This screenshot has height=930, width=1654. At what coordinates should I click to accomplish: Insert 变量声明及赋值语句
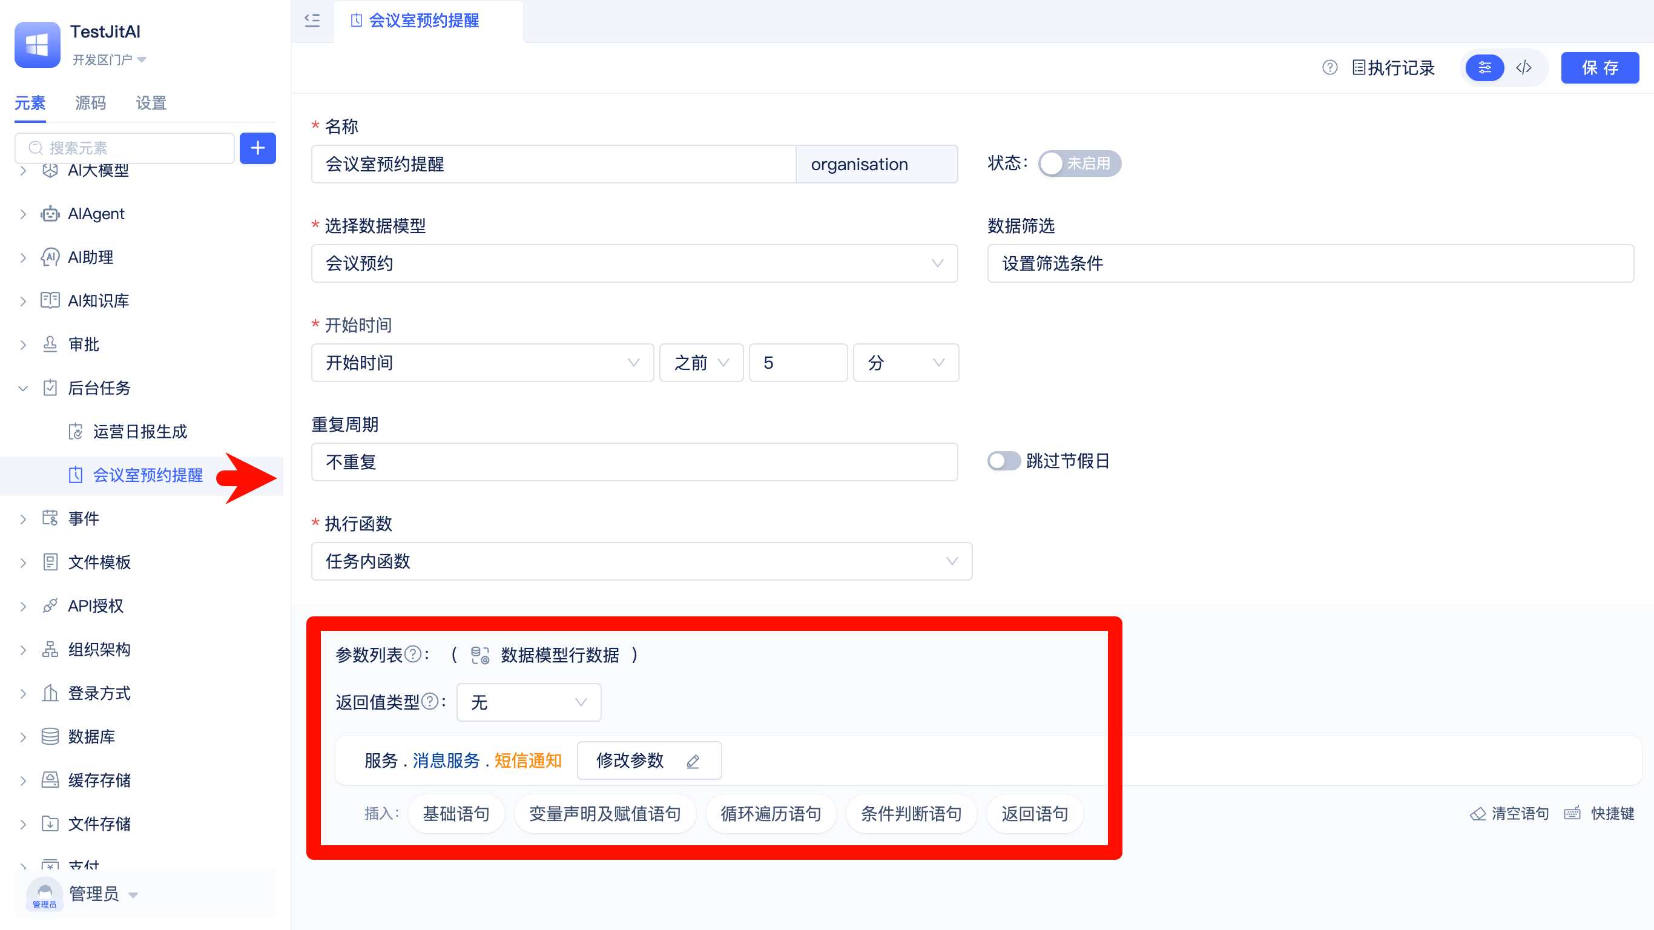pyautogui.click(x=605, y=814)
